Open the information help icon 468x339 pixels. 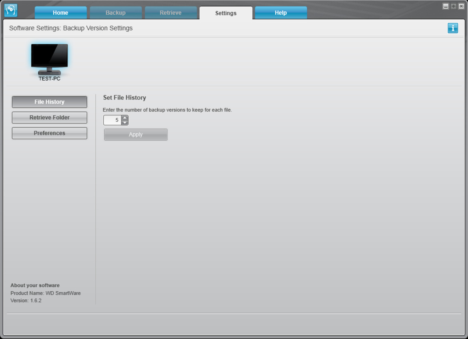452,28
